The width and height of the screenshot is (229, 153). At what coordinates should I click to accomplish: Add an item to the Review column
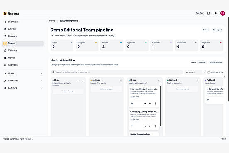click(159, 80)
